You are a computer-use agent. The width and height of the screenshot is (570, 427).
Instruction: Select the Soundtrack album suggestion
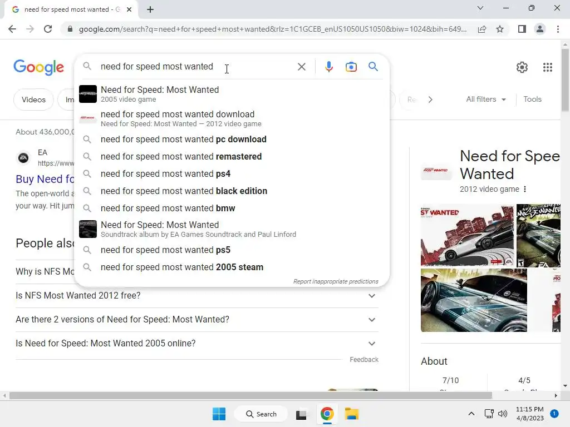click(x=232, y=229)
